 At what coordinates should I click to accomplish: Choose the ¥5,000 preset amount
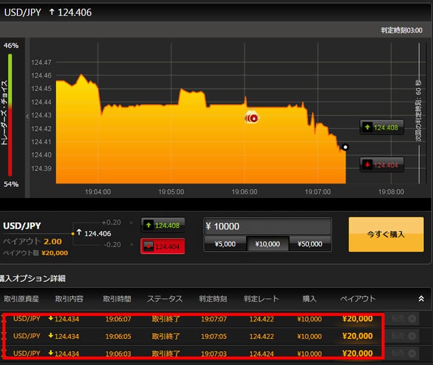click(225, 244)
